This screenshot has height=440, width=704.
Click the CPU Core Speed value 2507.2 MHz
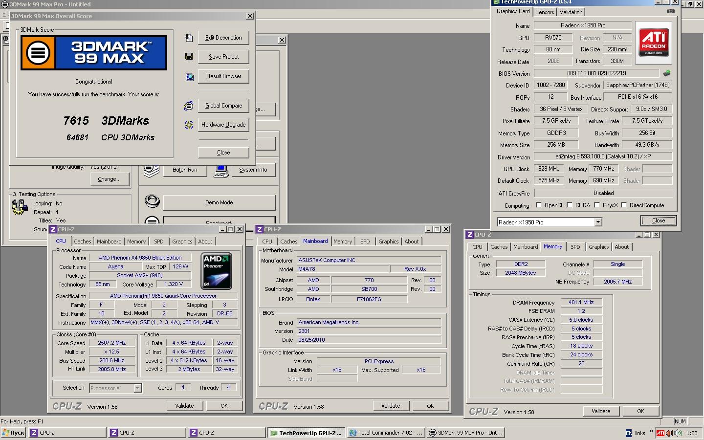(x=111, y=343)
